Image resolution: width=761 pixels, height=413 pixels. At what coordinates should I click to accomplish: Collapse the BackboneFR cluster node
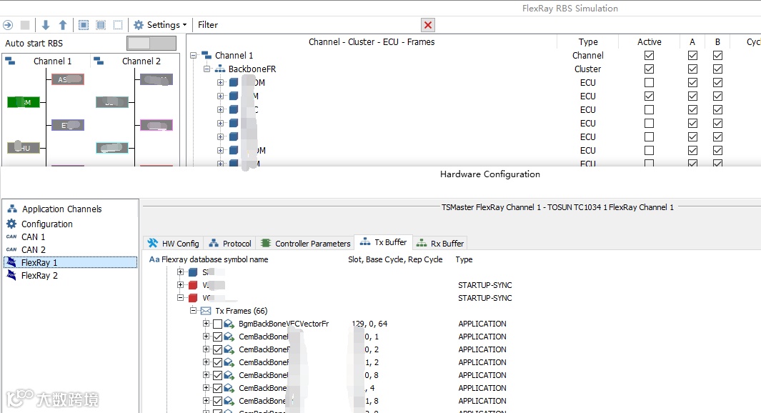coord(207,69)
